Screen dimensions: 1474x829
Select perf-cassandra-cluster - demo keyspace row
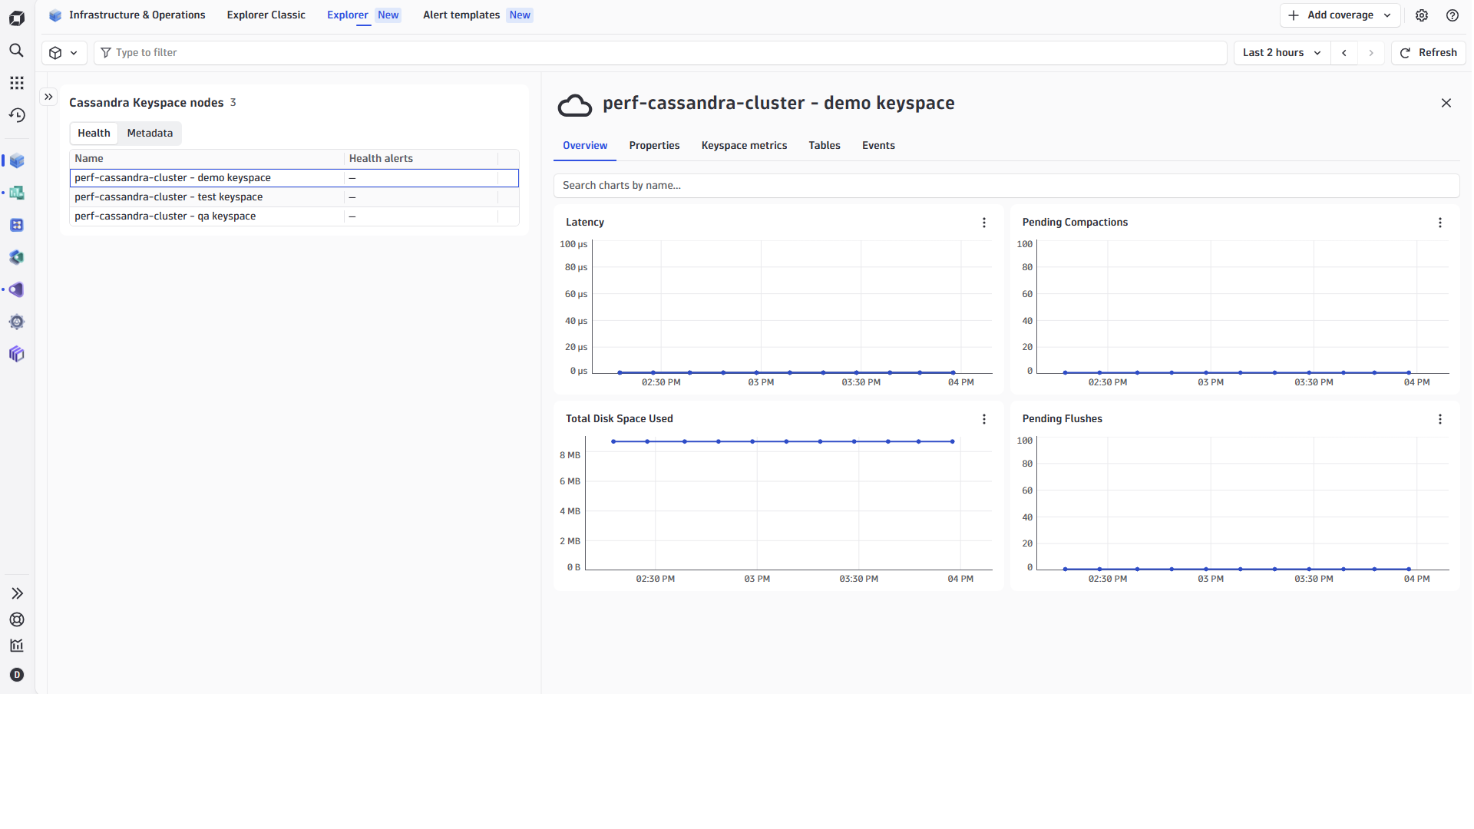(294, 178)
